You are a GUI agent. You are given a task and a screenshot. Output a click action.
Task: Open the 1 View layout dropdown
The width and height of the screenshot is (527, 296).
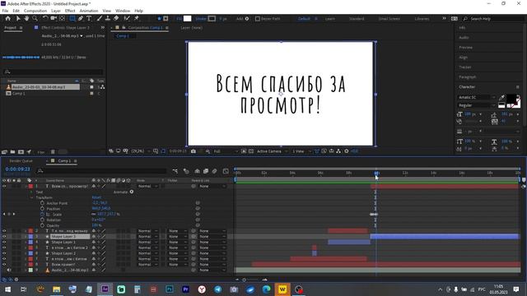[x=301, y=151]
